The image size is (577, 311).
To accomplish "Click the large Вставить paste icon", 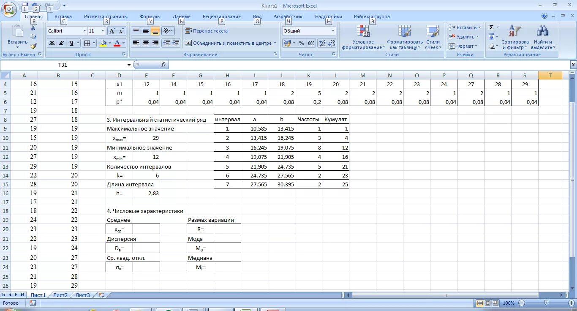I will [x=18, y=32].
